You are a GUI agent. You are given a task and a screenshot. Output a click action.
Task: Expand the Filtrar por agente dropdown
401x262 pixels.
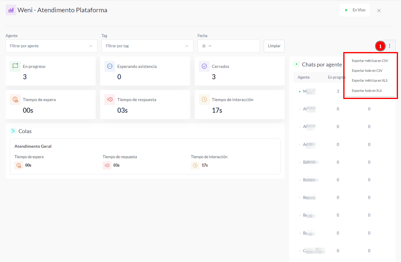point(51,46)
